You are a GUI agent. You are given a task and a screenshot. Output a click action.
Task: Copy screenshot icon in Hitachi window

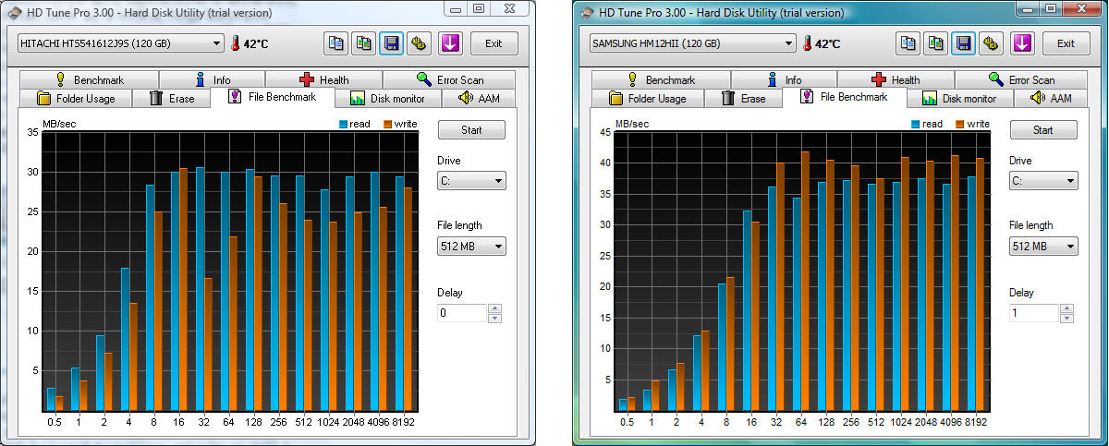point(363,43)
